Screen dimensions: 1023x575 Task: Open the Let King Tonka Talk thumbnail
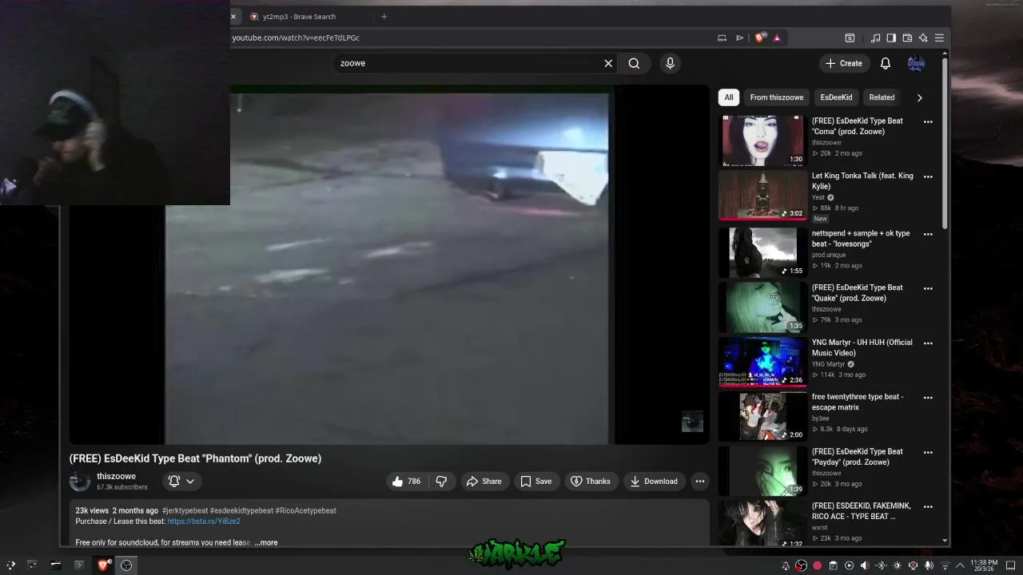762,195
